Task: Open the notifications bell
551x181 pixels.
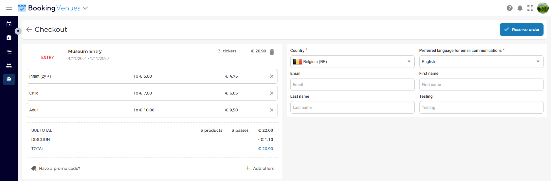Action: (520, 8)
